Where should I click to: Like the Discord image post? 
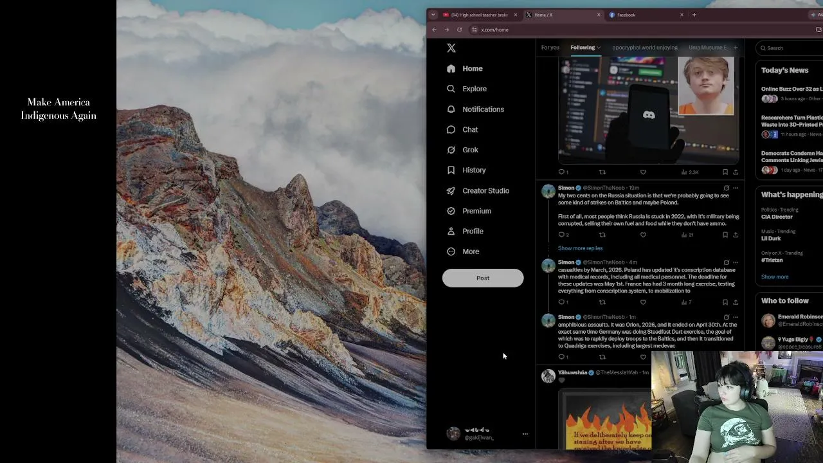tap(643, 172)
